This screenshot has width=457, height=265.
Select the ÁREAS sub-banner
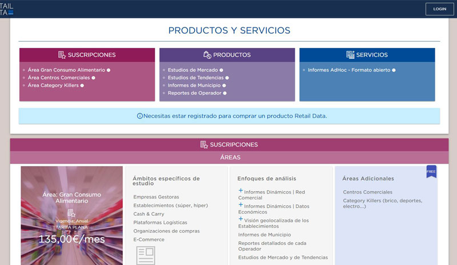[229, 157]
